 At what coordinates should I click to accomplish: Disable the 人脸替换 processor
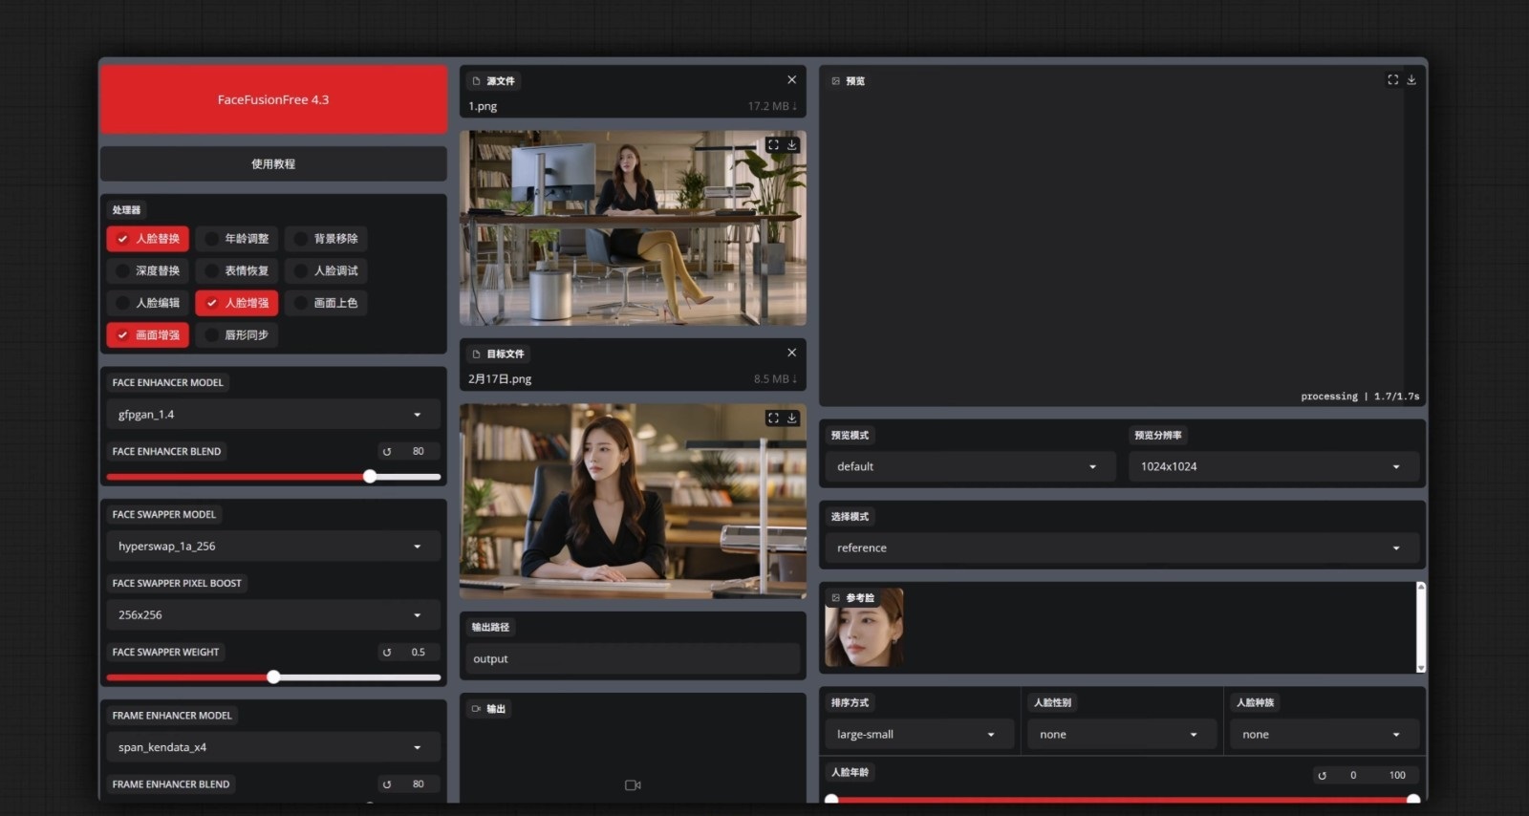(148, 239)
